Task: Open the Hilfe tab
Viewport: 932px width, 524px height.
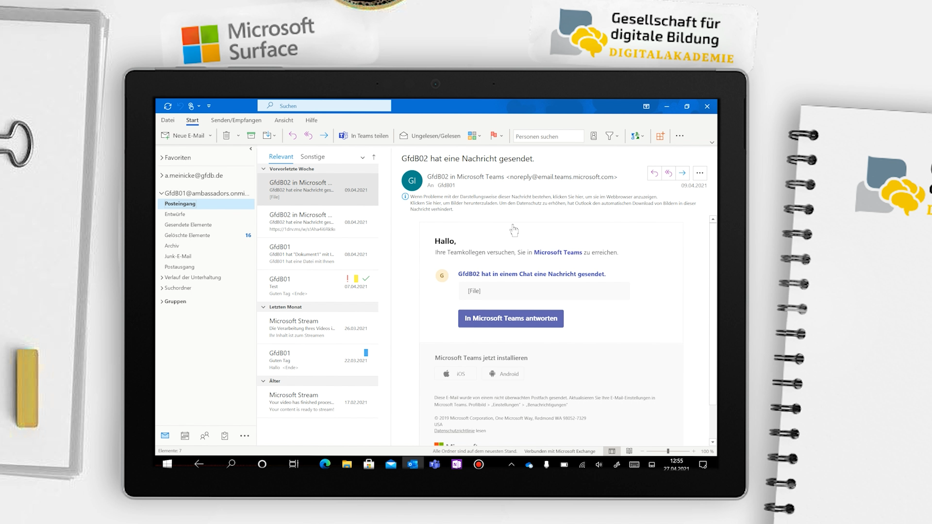Action: click(x=312, y=120)
